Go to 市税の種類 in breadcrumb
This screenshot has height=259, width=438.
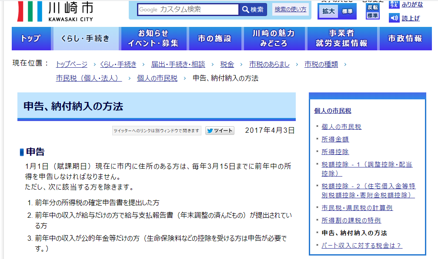(x=321, y=64)
